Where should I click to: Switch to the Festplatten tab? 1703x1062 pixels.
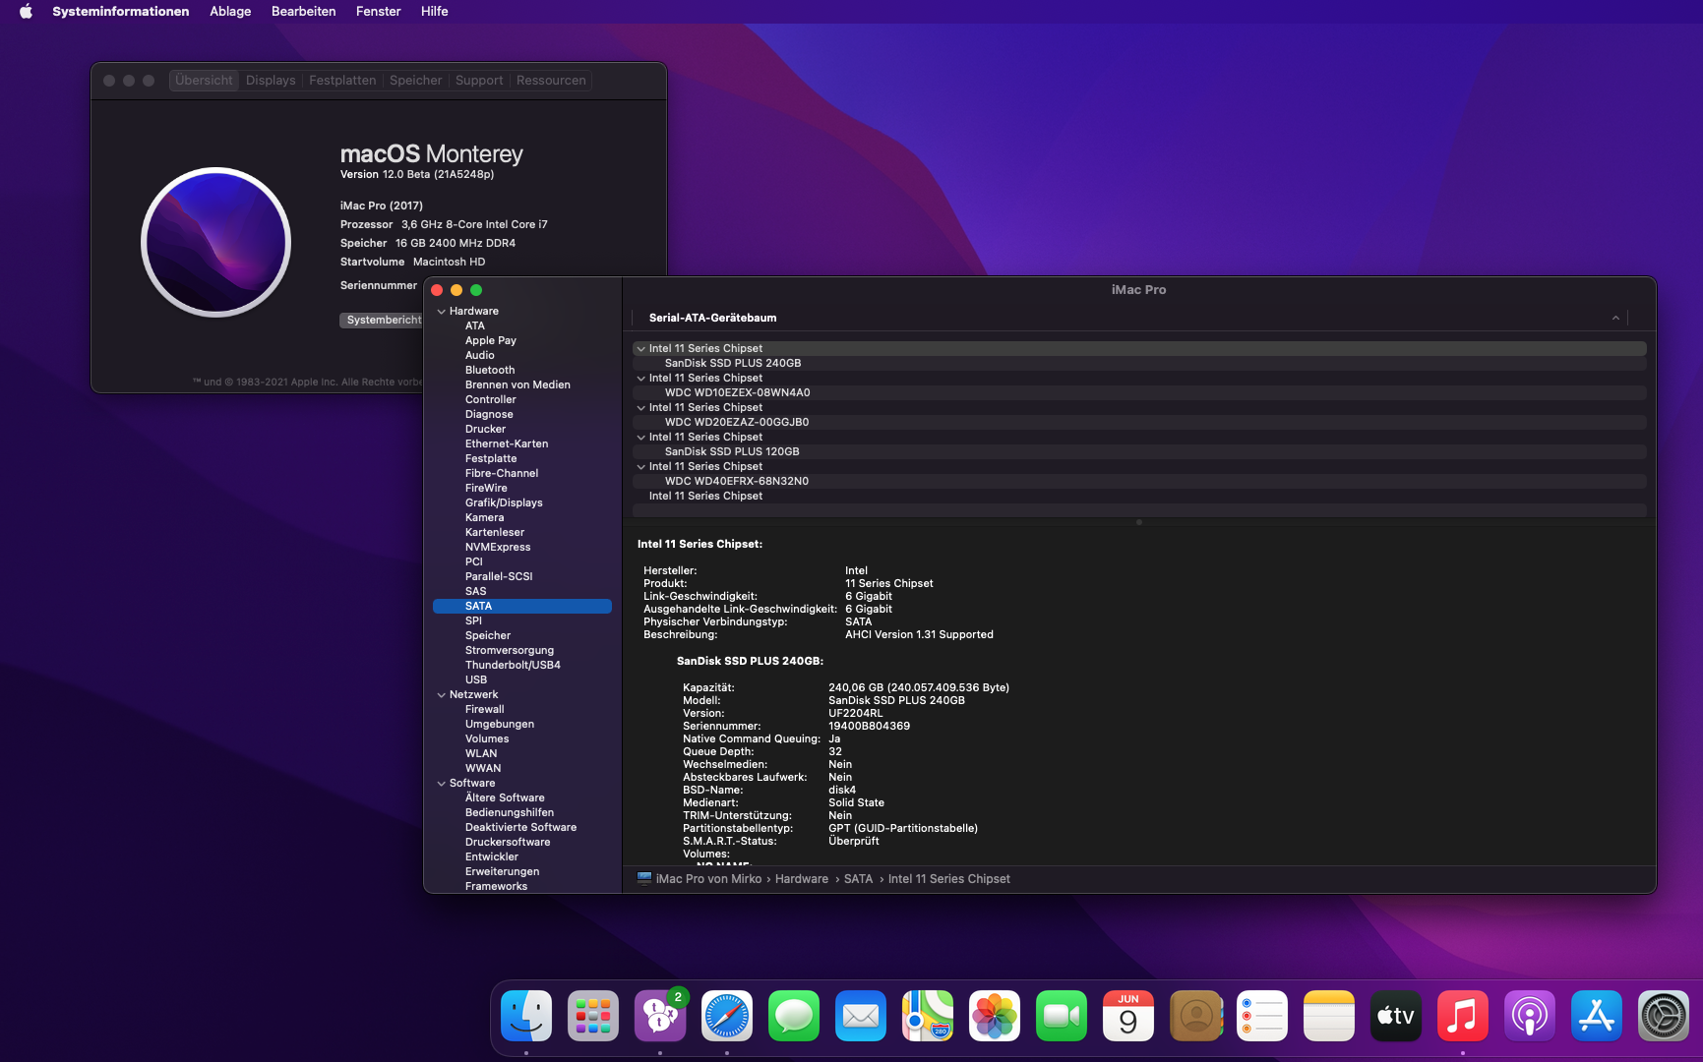pyautogui.click(x=342, y=81)
